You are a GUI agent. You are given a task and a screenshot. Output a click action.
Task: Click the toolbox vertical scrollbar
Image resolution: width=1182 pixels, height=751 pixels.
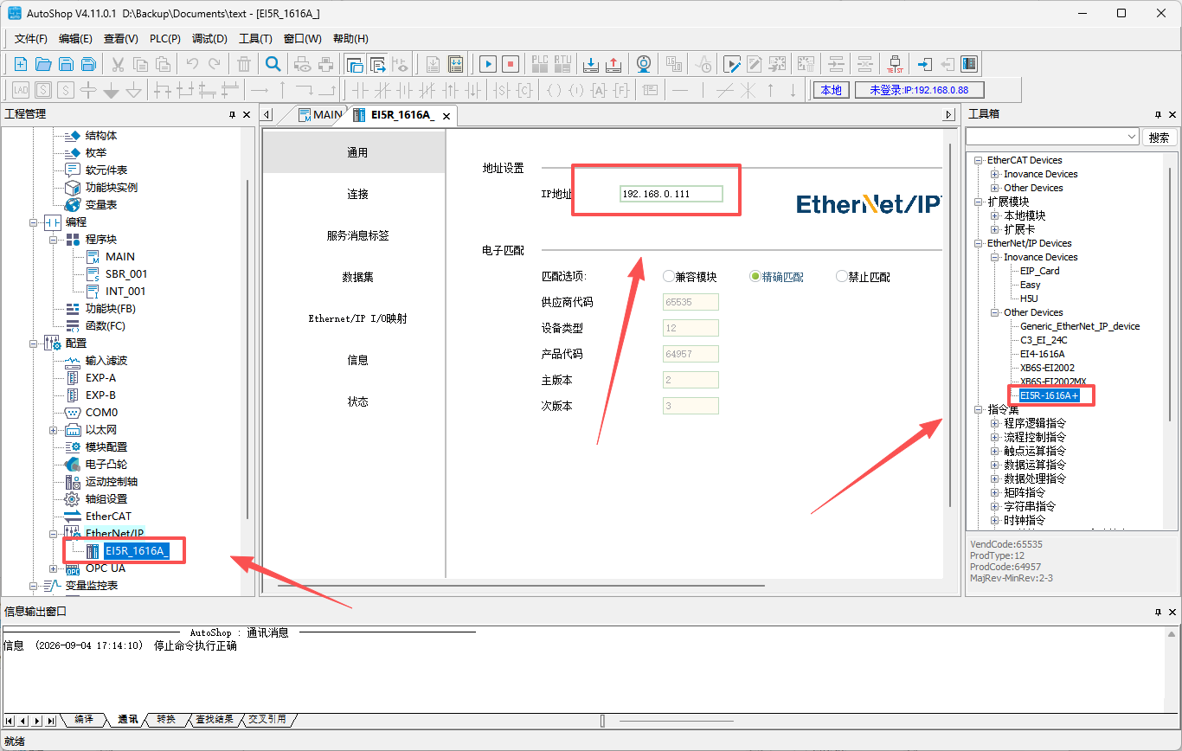[1169, 294]
